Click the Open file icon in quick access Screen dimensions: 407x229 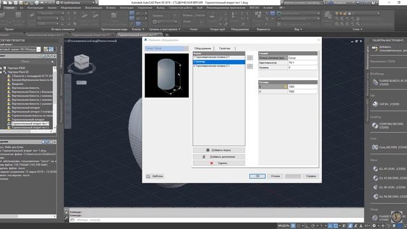point(10,3)
